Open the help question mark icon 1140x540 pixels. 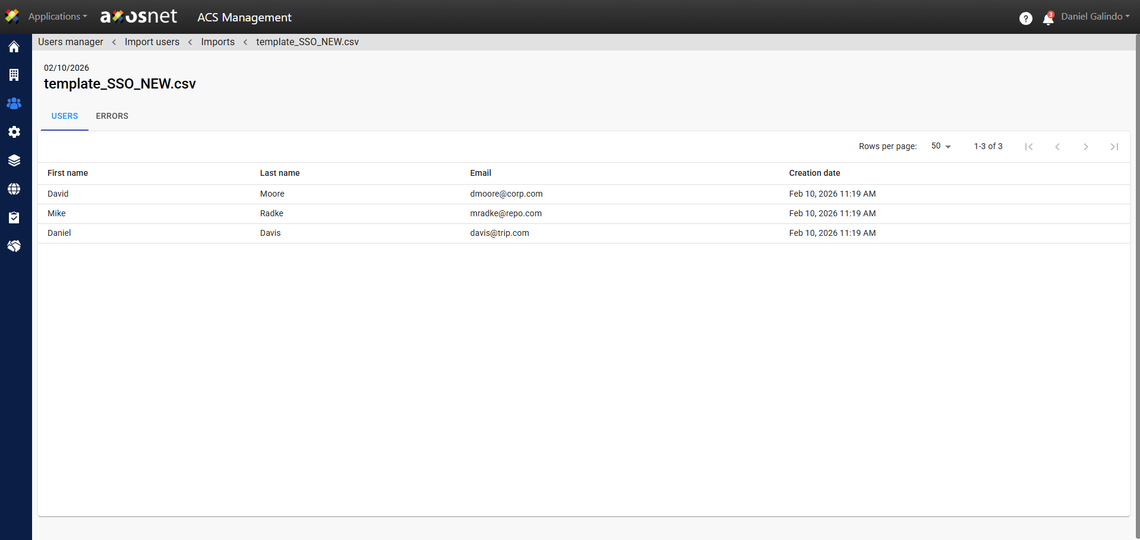(x=1025, y=18)
